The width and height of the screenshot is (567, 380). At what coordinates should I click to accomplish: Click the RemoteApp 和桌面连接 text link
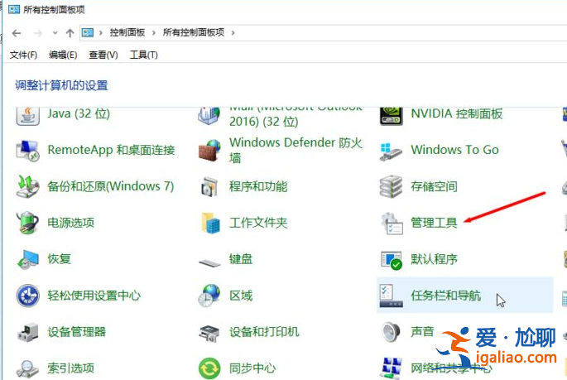pyautogui.click(x=112, y=150)
